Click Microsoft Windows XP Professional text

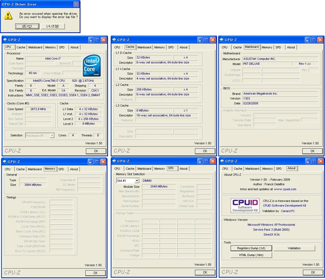271,225
